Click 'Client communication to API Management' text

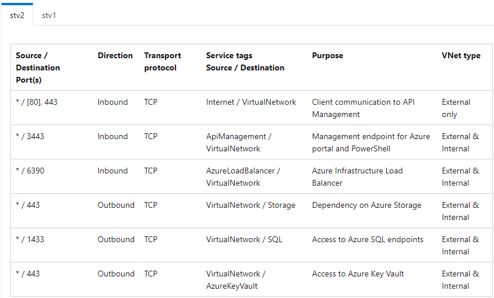364,108
